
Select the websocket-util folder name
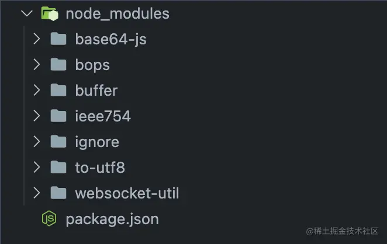click(127, 193)
